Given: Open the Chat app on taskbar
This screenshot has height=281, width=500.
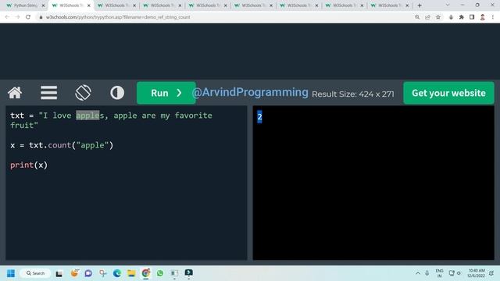Looking at the screenshot, I should pyautogui.click(x=88, y=273).
